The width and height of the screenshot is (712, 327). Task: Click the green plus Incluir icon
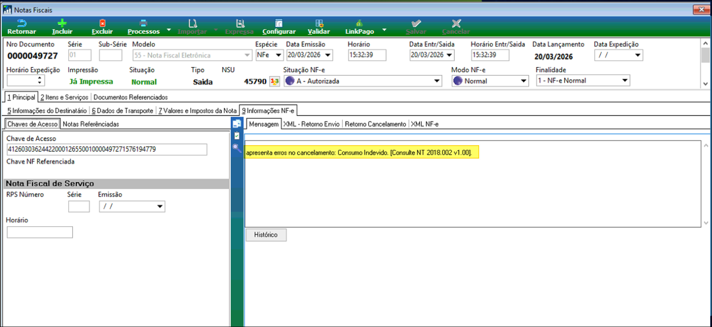pyautogui.click(x=62, y=24)
